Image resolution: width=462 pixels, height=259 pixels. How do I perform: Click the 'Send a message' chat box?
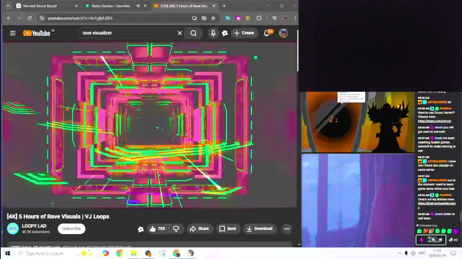[431, 240]
